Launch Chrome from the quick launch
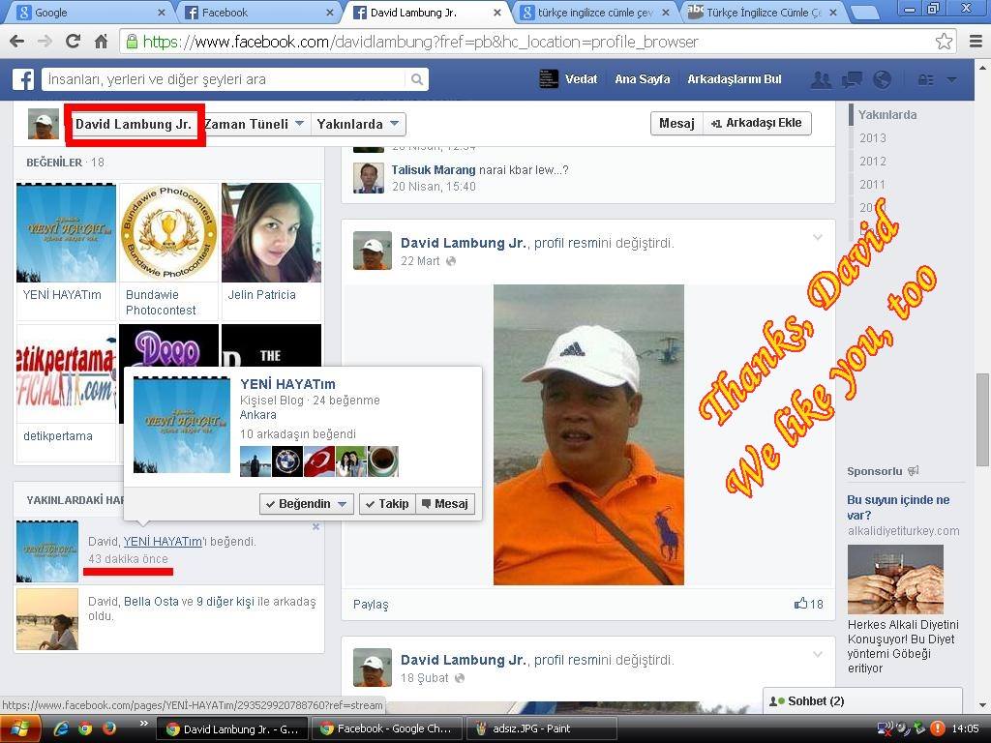Screen dimensions: 991x743 tap(85, 728)
